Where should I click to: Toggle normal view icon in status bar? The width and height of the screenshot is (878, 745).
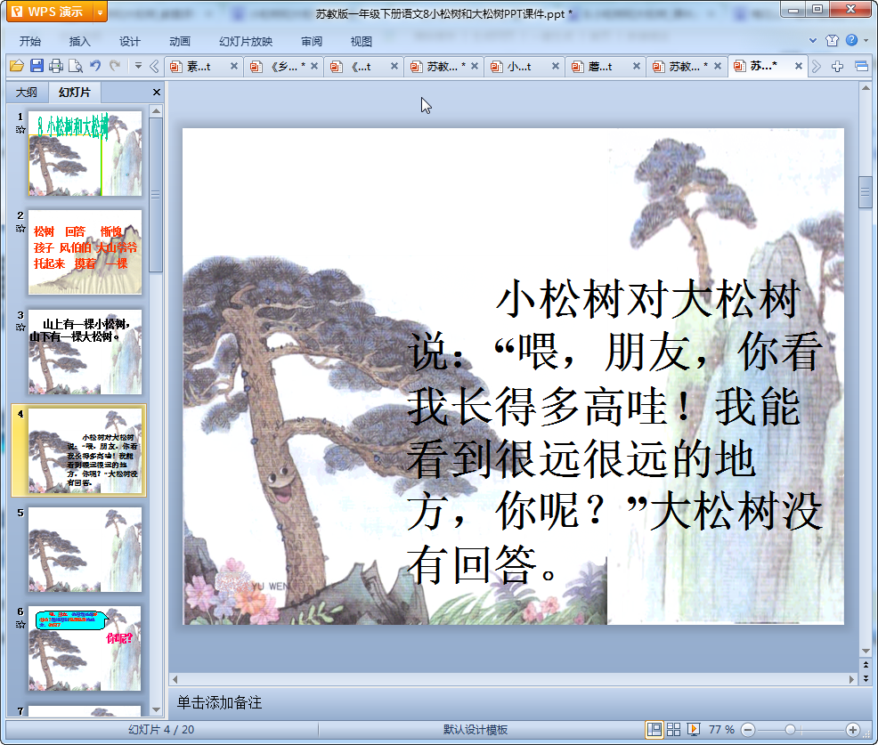click(x=654, y=729)
